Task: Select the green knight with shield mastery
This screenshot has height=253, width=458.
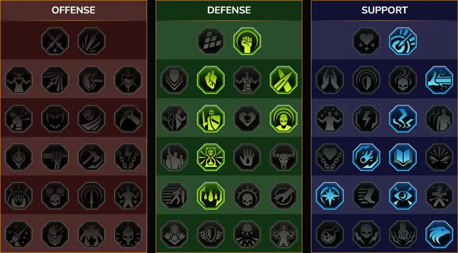Action: tap(211, 119)
